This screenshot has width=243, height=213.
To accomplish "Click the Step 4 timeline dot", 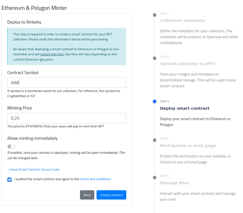I will click(x=155, y=140).
